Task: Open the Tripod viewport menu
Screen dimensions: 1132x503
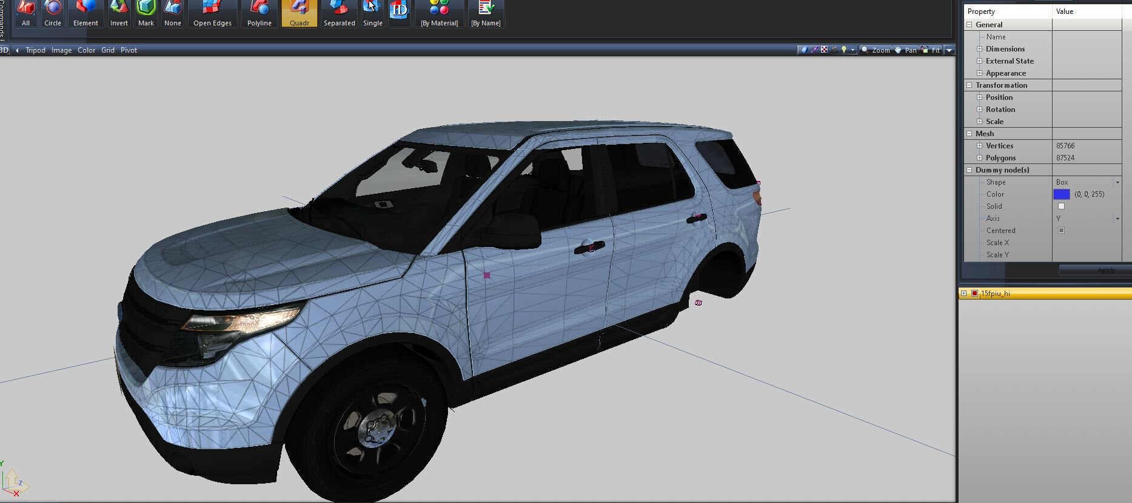Action: (x=35, y=50)
